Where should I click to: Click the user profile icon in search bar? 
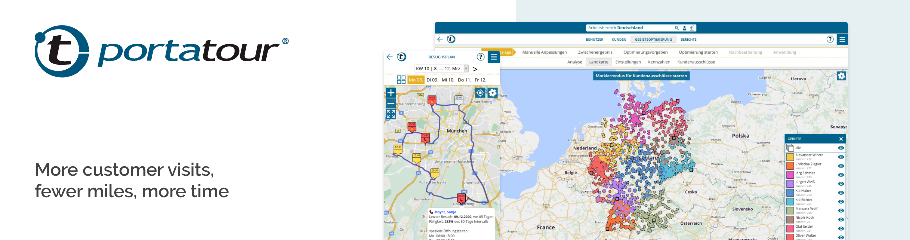point(684,28)
